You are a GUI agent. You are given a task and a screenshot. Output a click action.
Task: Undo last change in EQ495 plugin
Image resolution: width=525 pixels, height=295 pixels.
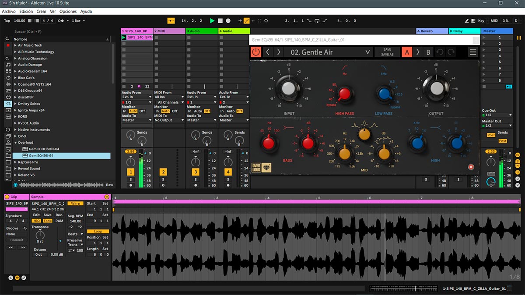click(440, 52)
